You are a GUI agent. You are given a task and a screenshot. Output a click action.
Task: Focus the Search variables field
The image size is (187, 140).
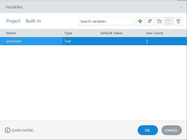click(106, 21)
